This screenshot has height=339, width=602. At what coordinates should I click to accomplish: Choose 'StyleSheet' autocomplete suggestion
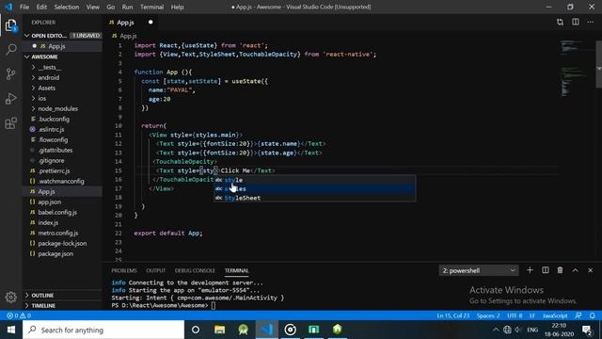point(314,198)
